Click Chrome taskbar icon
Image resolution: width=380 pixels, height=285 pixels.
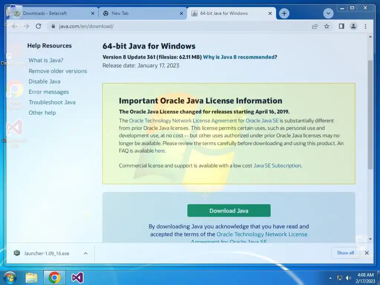coord(55,278)
